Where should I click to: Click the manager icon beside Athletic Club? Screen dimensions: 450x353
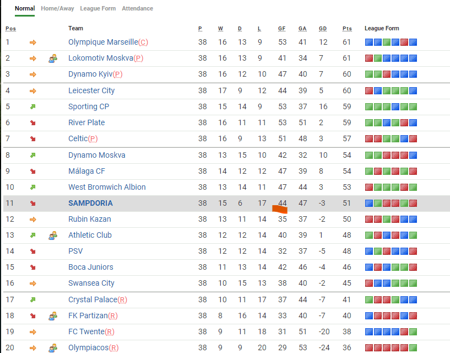coord(53,236)
